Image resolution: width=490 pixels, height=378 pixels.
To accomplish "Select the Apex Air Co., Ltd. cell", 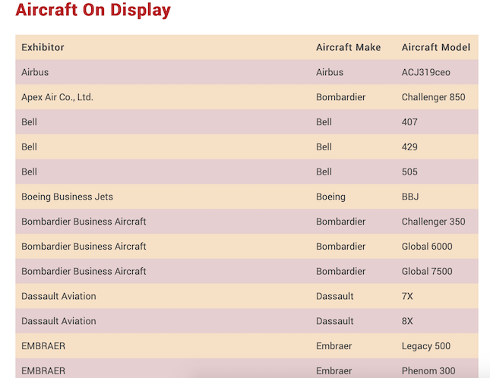I will point(57,97).
